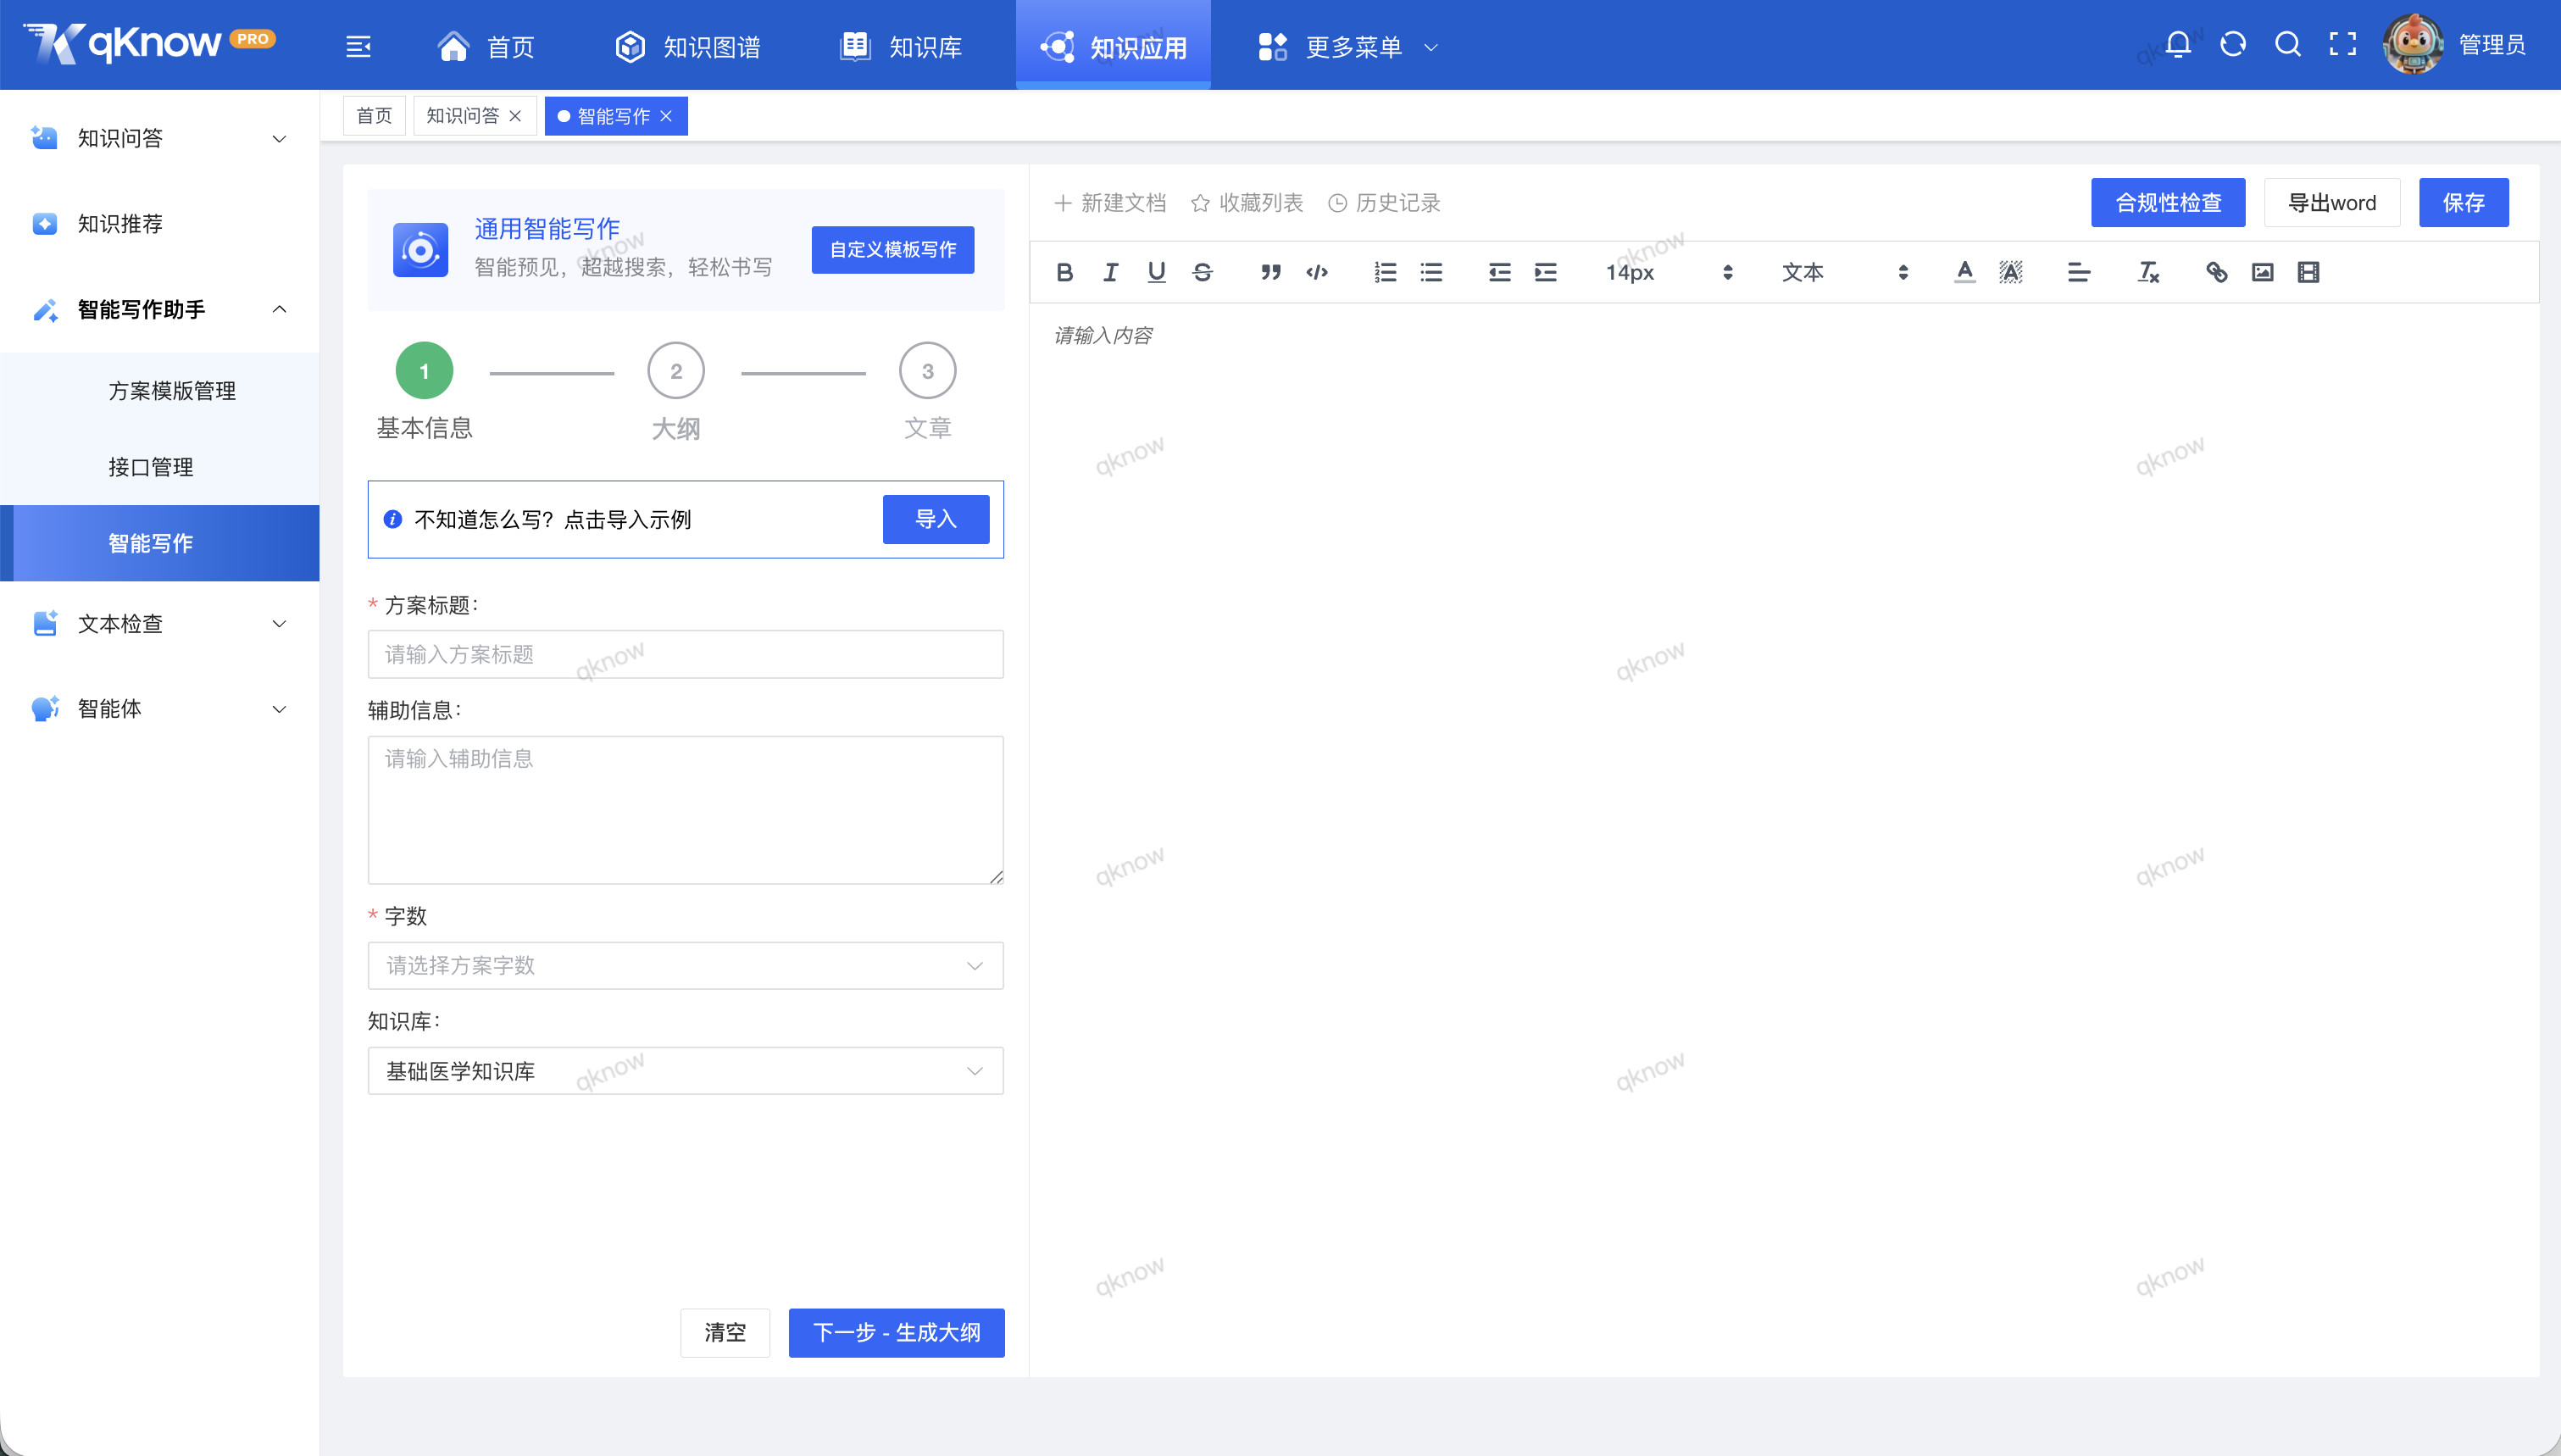Viewport: 2561px width, 1456px height.
Task: Toggle the unordered list style
Action: 1431,272
